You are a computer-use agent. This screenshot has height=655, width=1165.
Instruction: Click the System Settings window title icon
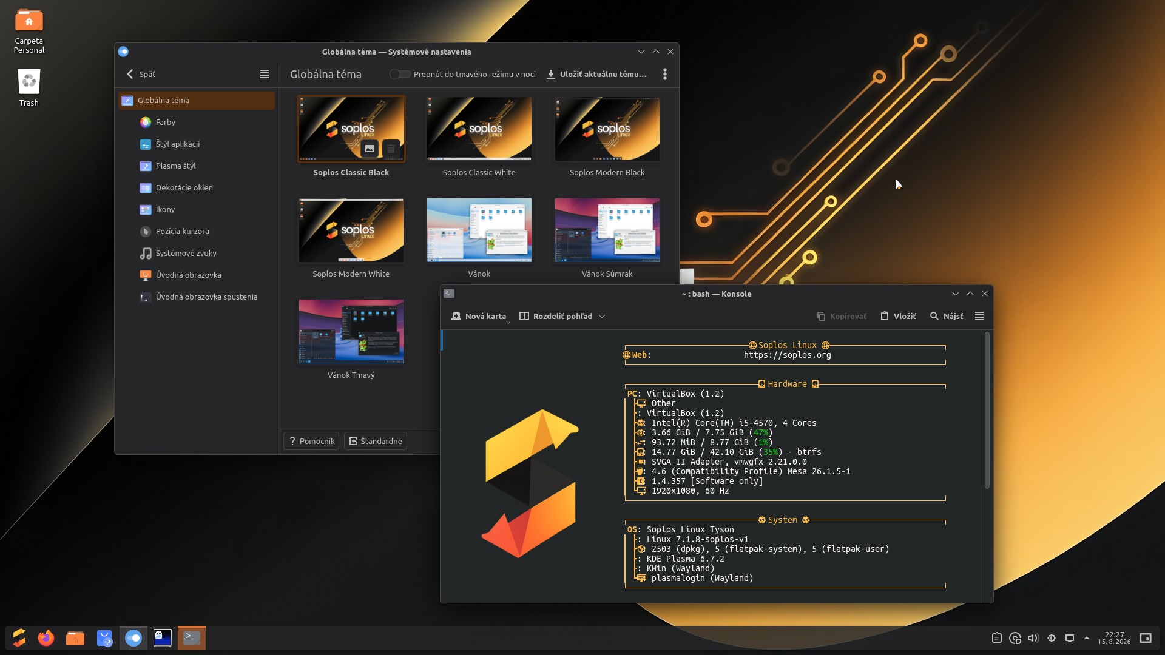tap(123, 52)
